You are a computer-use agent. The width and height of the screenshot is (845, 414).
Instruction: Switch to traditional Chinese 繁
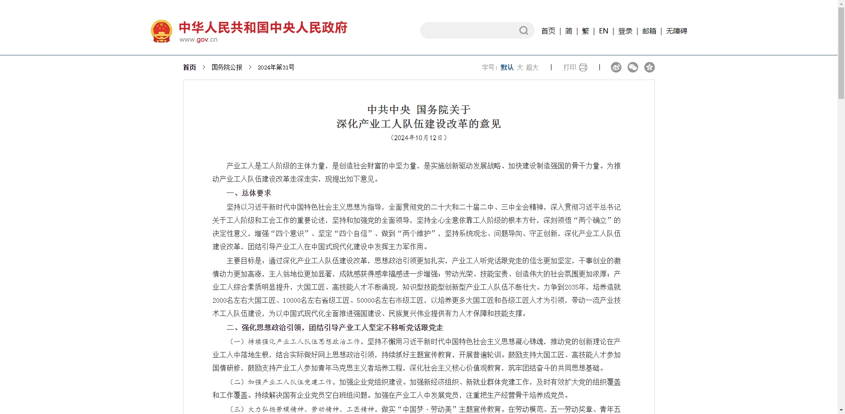[x=585, y=31]
